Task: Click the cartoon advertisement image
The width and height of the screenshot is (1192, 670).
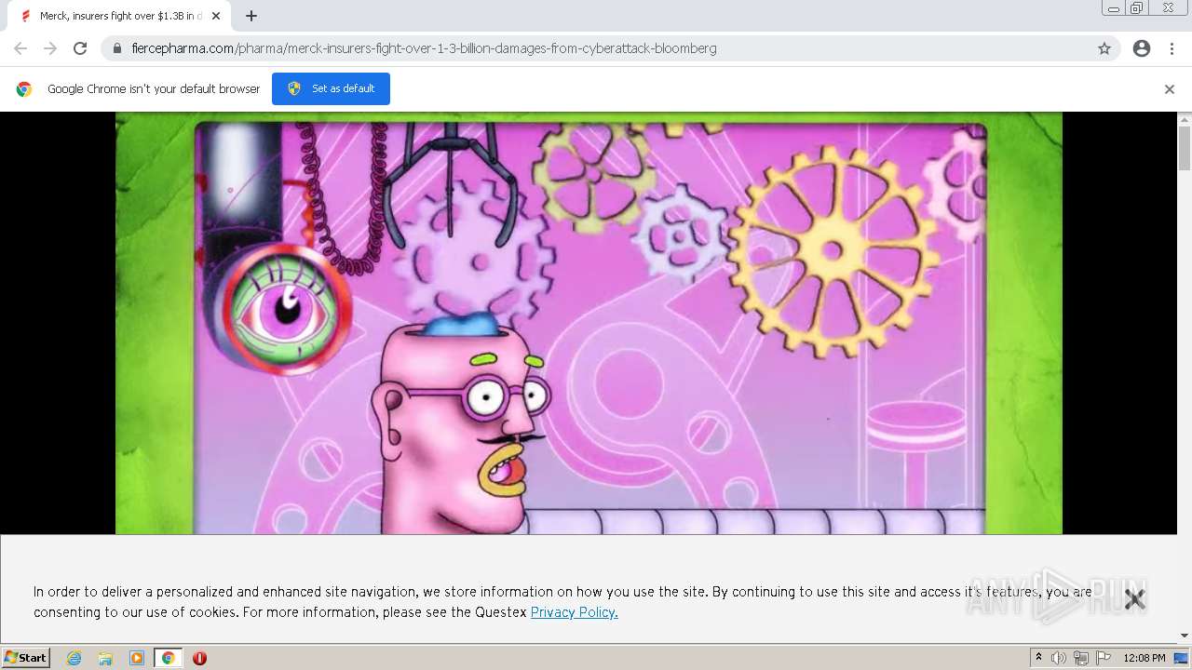Action: coord(589,323)
